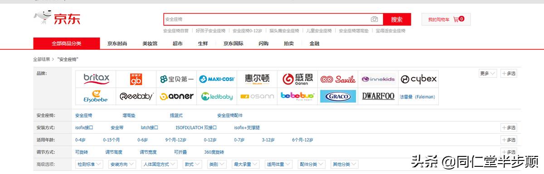
Task: Click suggested search 安全座椅自营
Action: 176,31
